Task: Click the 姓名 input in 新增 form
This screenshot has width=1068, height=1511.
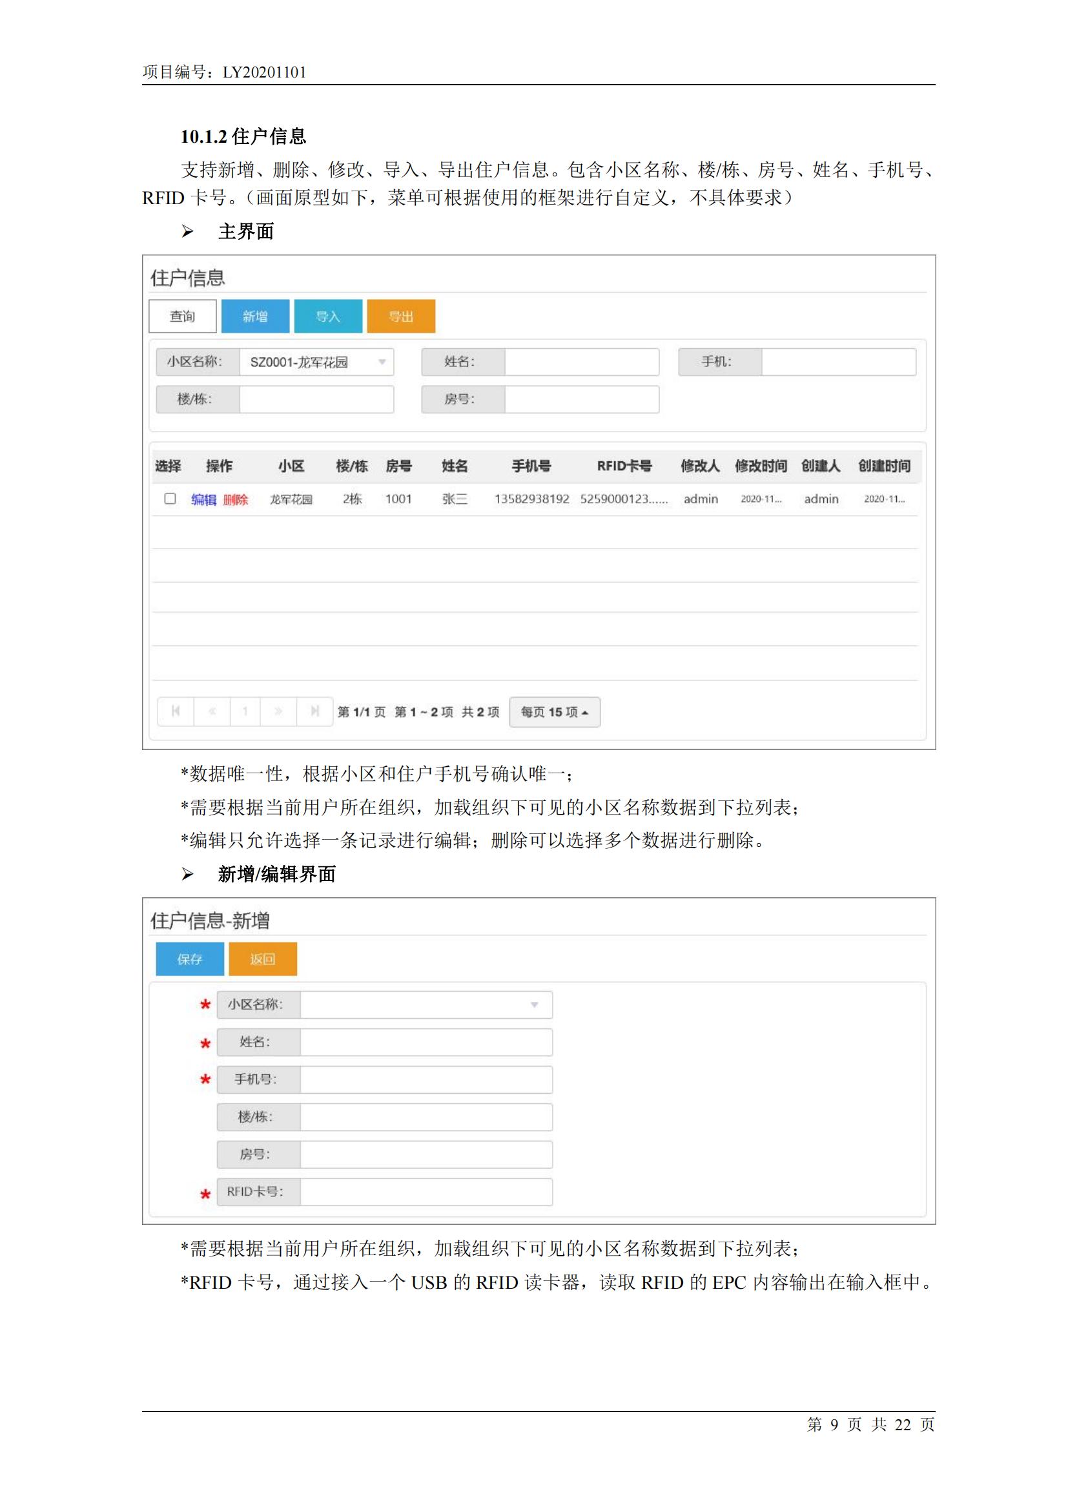Action: click(426, 1043)
